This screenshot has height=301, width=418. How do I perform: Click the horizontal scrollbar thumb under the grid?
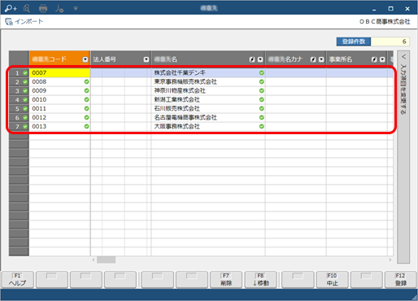coord(107,260)
